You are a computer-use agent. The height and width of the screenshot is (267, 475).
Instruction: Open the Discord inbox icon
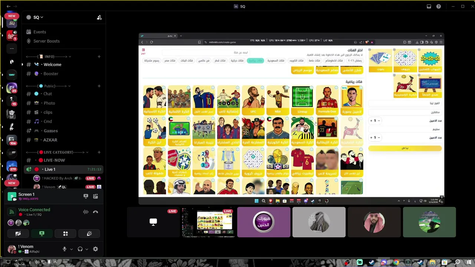pyautogui.click(x=429, y=6)
